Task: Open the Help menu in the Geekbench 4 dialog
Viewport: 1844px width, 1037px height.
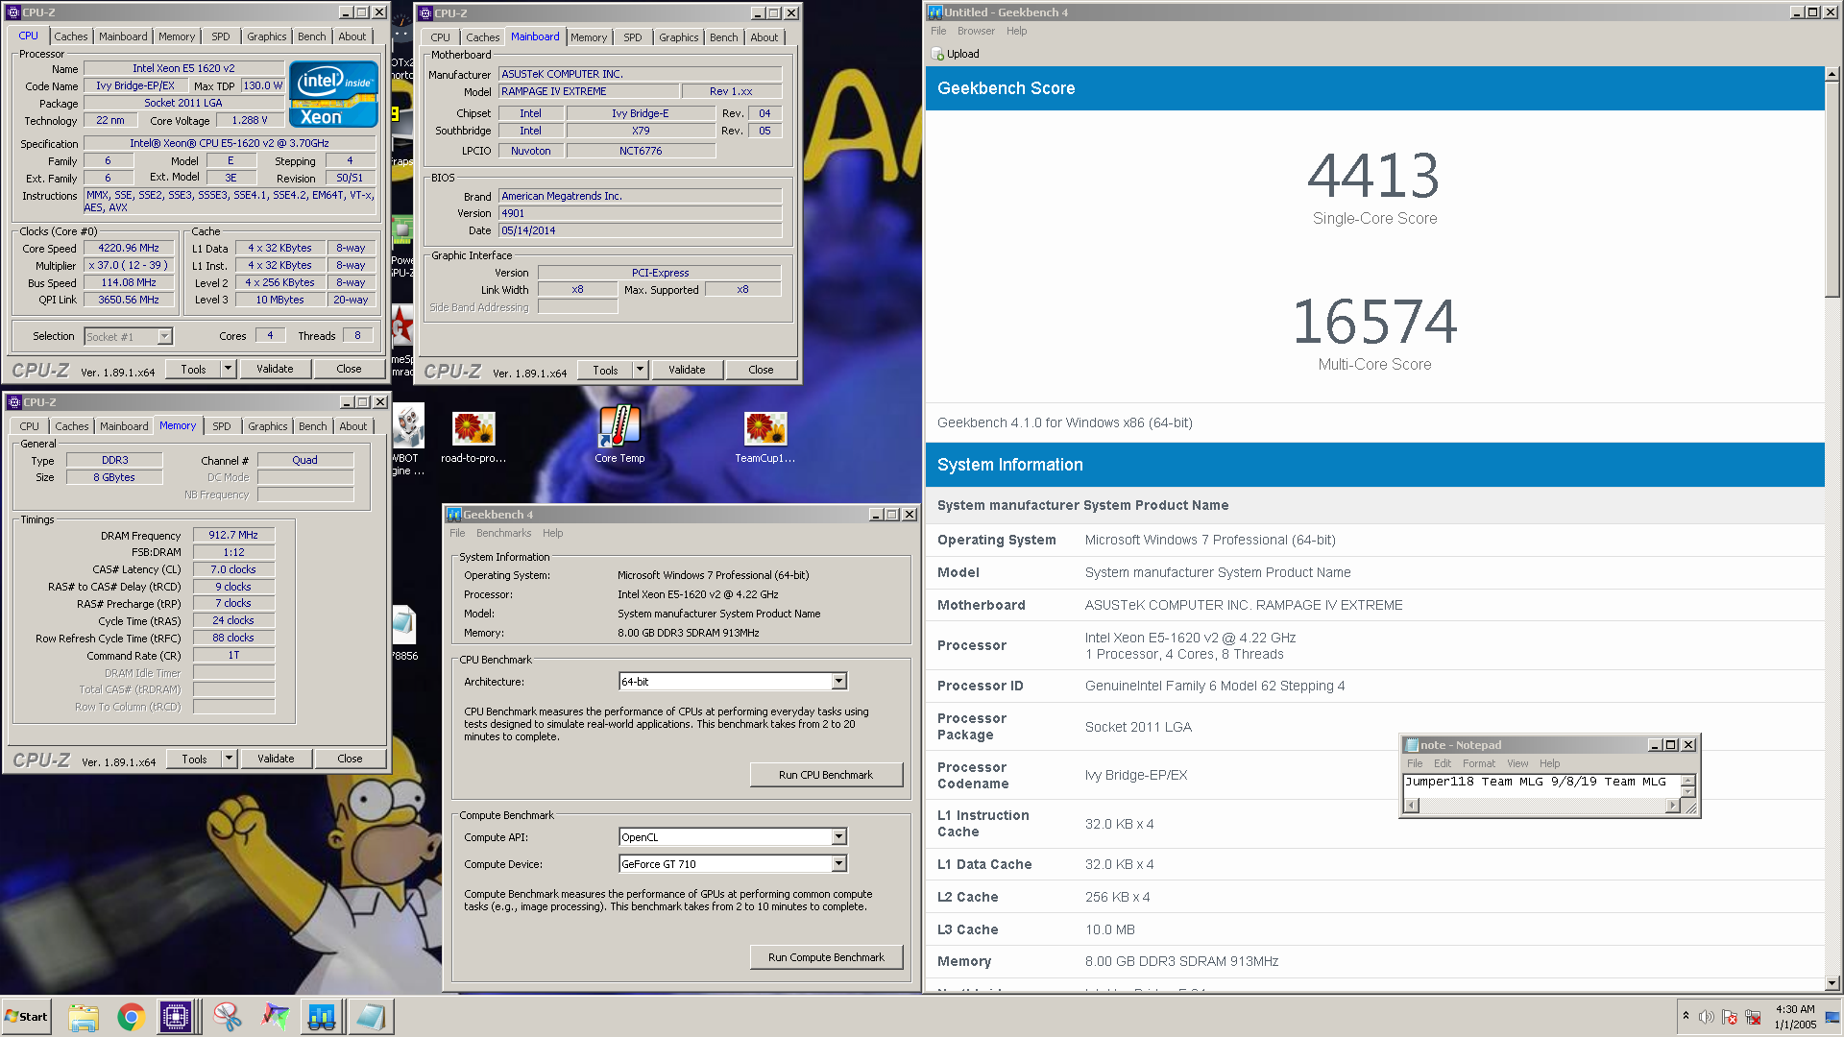Action: [552, 533]
